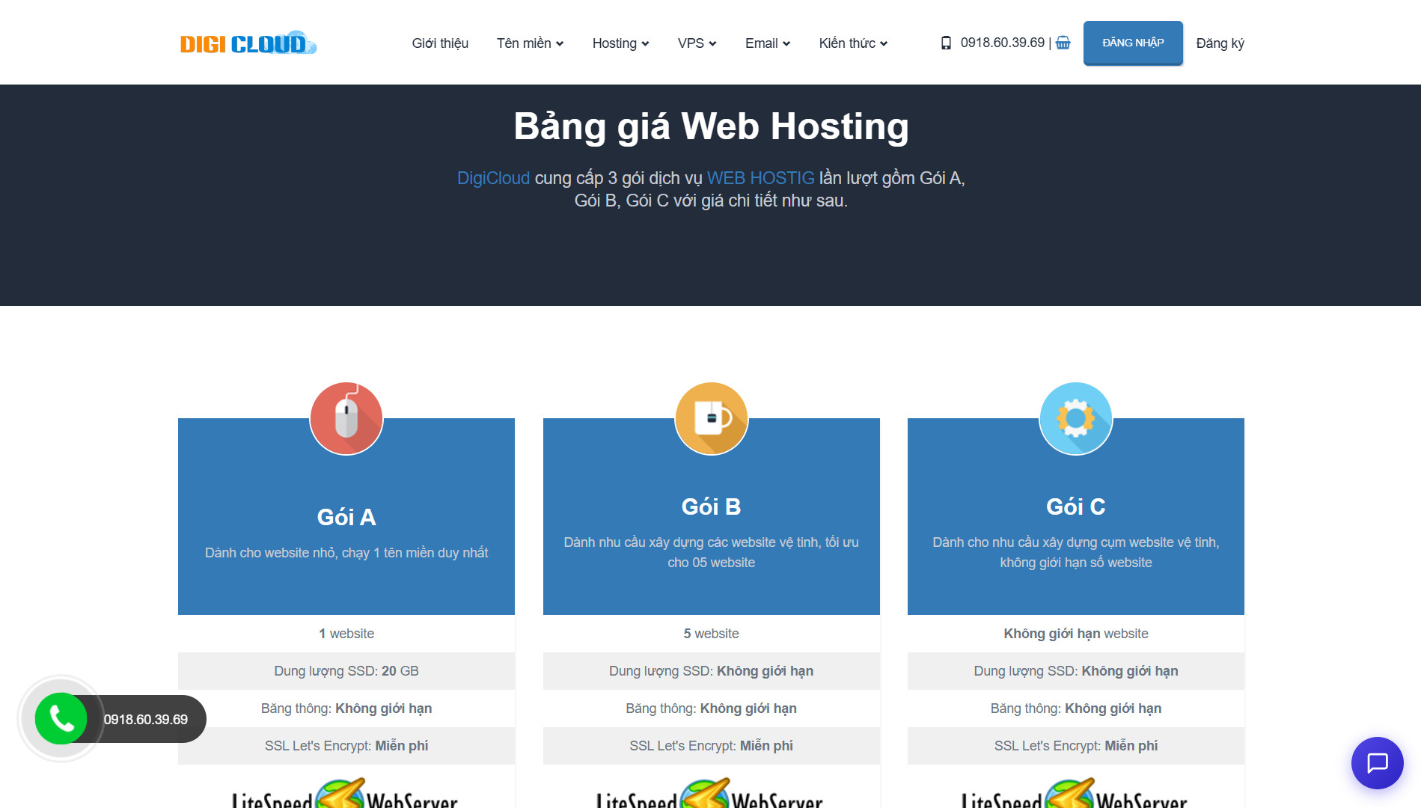Expand the Kiến thức menu
Screen dimensions: 1421x808
pyautogui.click(x=853, y=43)
